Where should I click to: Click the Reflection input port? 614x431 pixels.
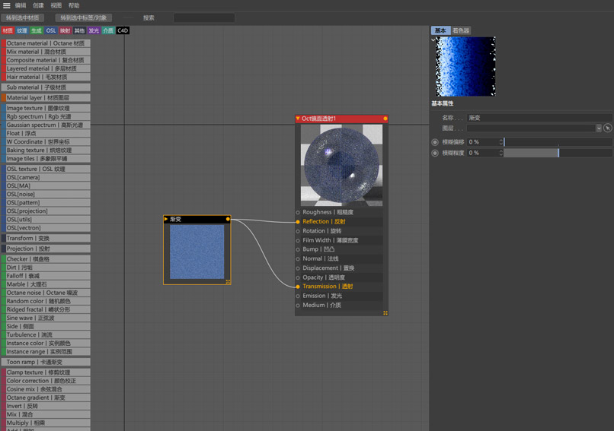coord(298,222)
